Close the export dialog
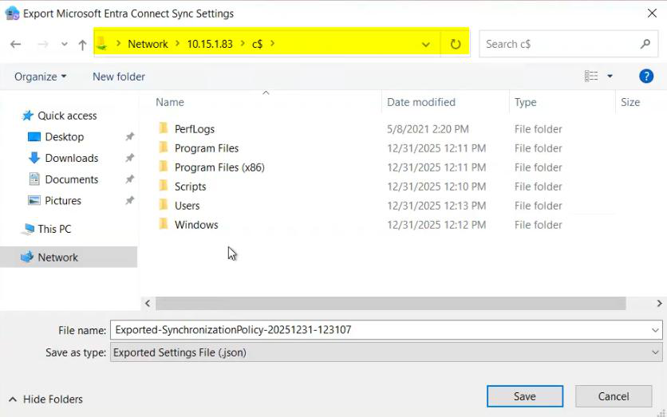 click(652, 14)
